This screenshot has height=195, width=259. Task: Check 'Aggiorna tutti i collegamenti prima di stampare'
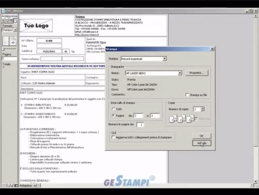pyautogui.click(x=113, y=138)
